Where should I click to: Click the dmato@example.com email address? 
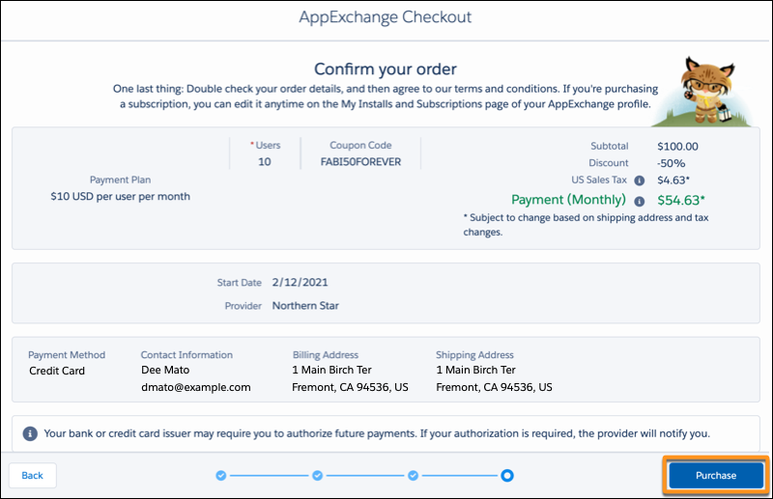(196, 387)
